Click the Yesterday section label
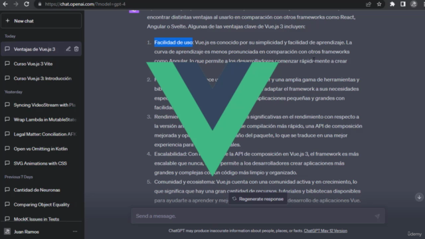 (13, 92)
